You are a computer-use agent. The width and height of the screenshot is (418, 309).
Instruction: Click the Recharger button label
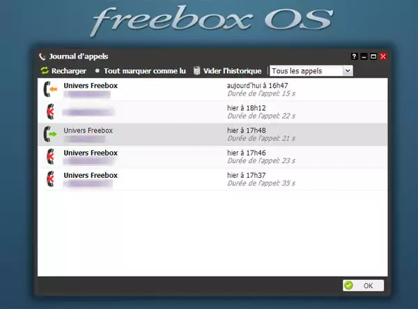pyautogui.click(x=69, y=71)
